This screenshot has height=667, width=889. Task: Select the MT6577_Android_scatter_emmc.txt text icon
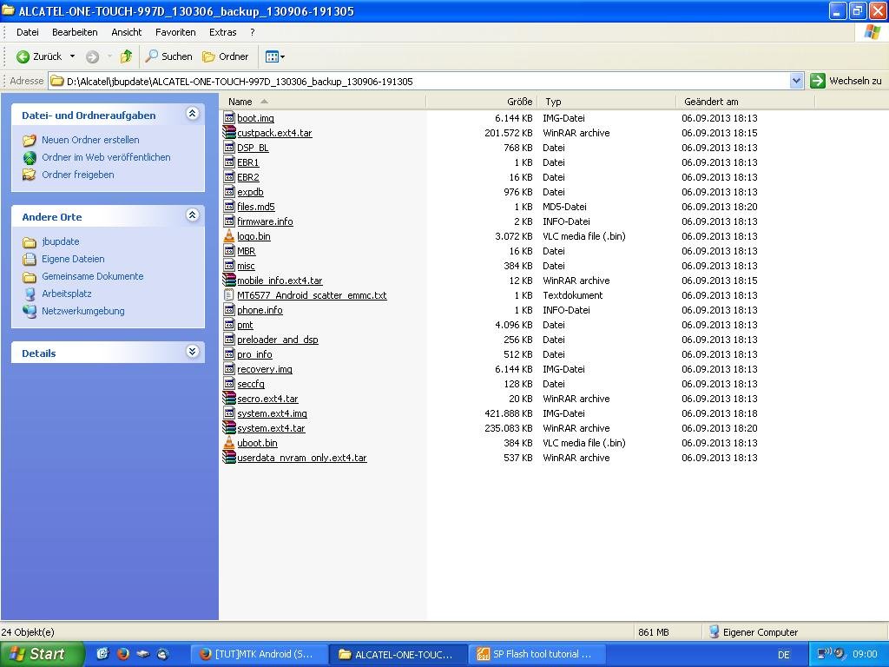(229, 295)
